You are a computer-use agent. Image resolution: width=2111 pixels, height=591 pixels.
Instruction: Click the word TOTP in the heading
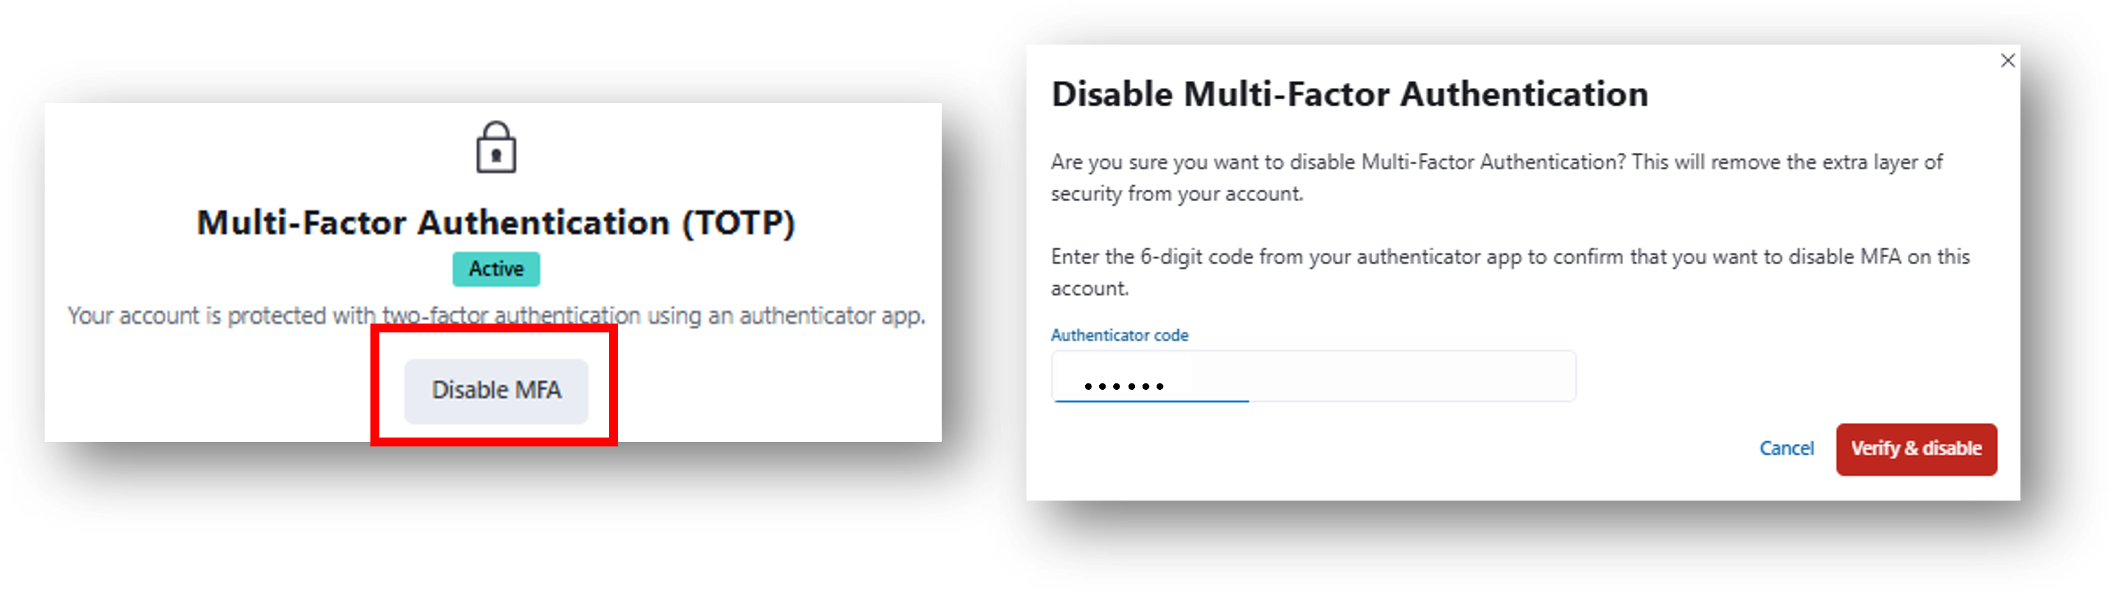(738, 223)
